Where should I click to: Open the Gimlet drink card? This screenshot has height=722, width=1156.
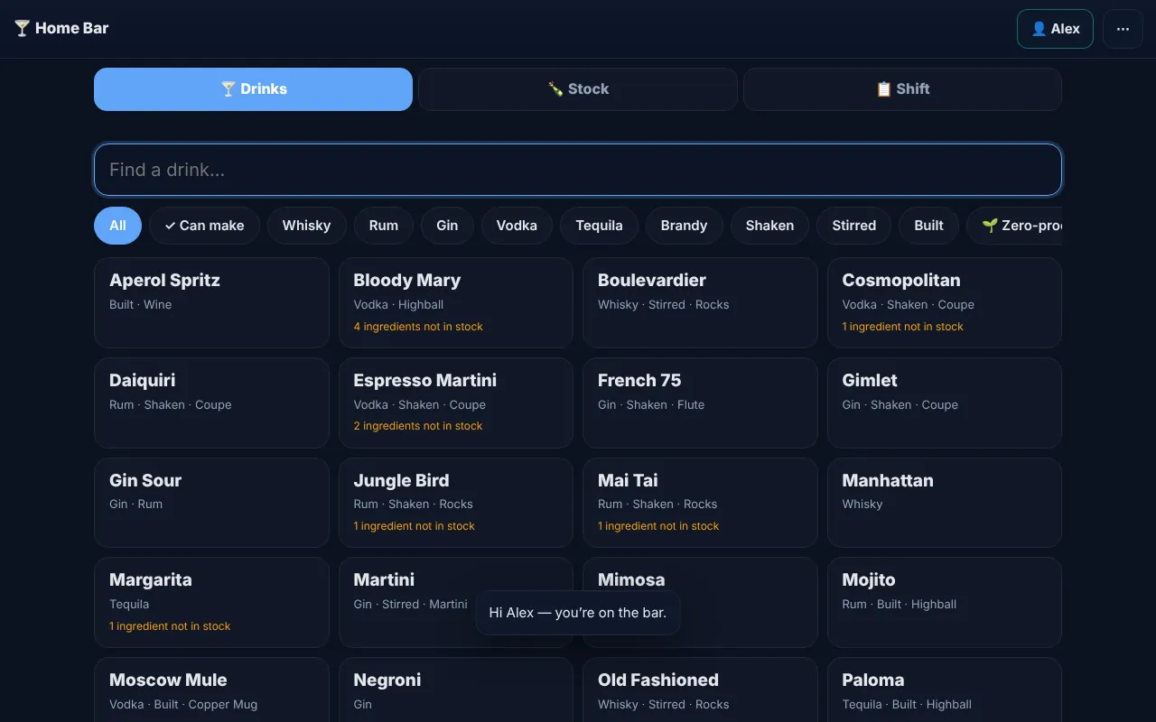945,403
